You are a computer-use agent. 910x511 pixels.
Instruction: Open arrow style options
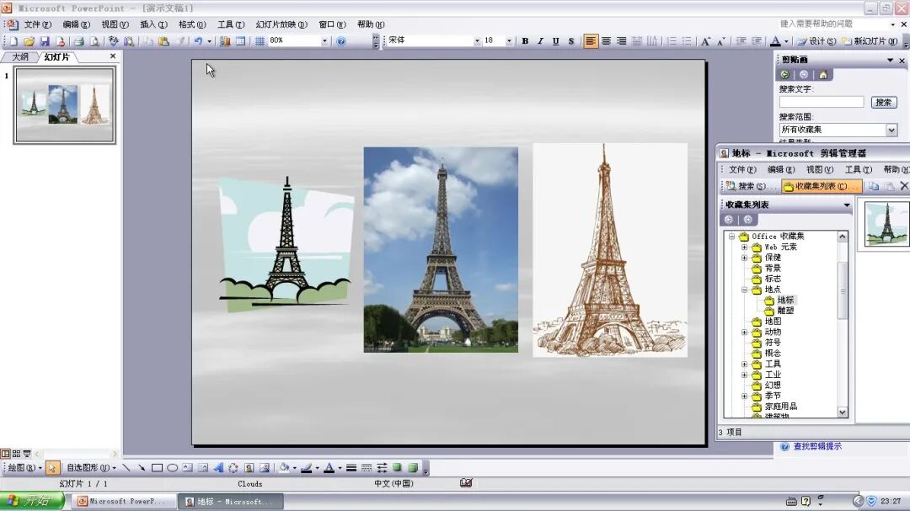click(x=382, y=467)
